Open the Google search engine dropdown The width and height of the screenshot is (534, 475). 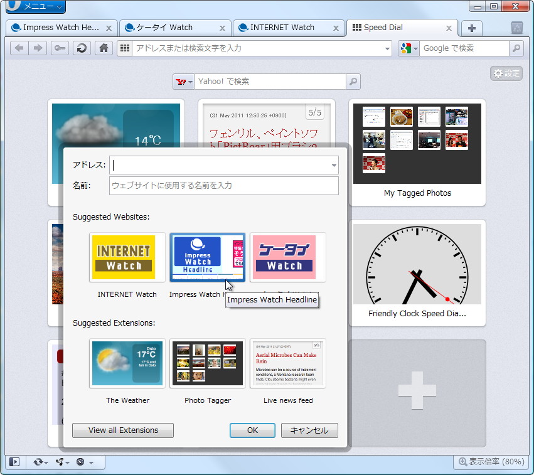409,48
